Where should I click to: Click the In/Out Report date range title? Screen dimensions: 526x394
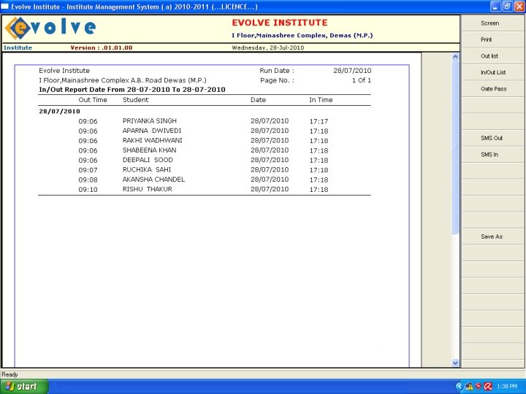tap(132, 90)
